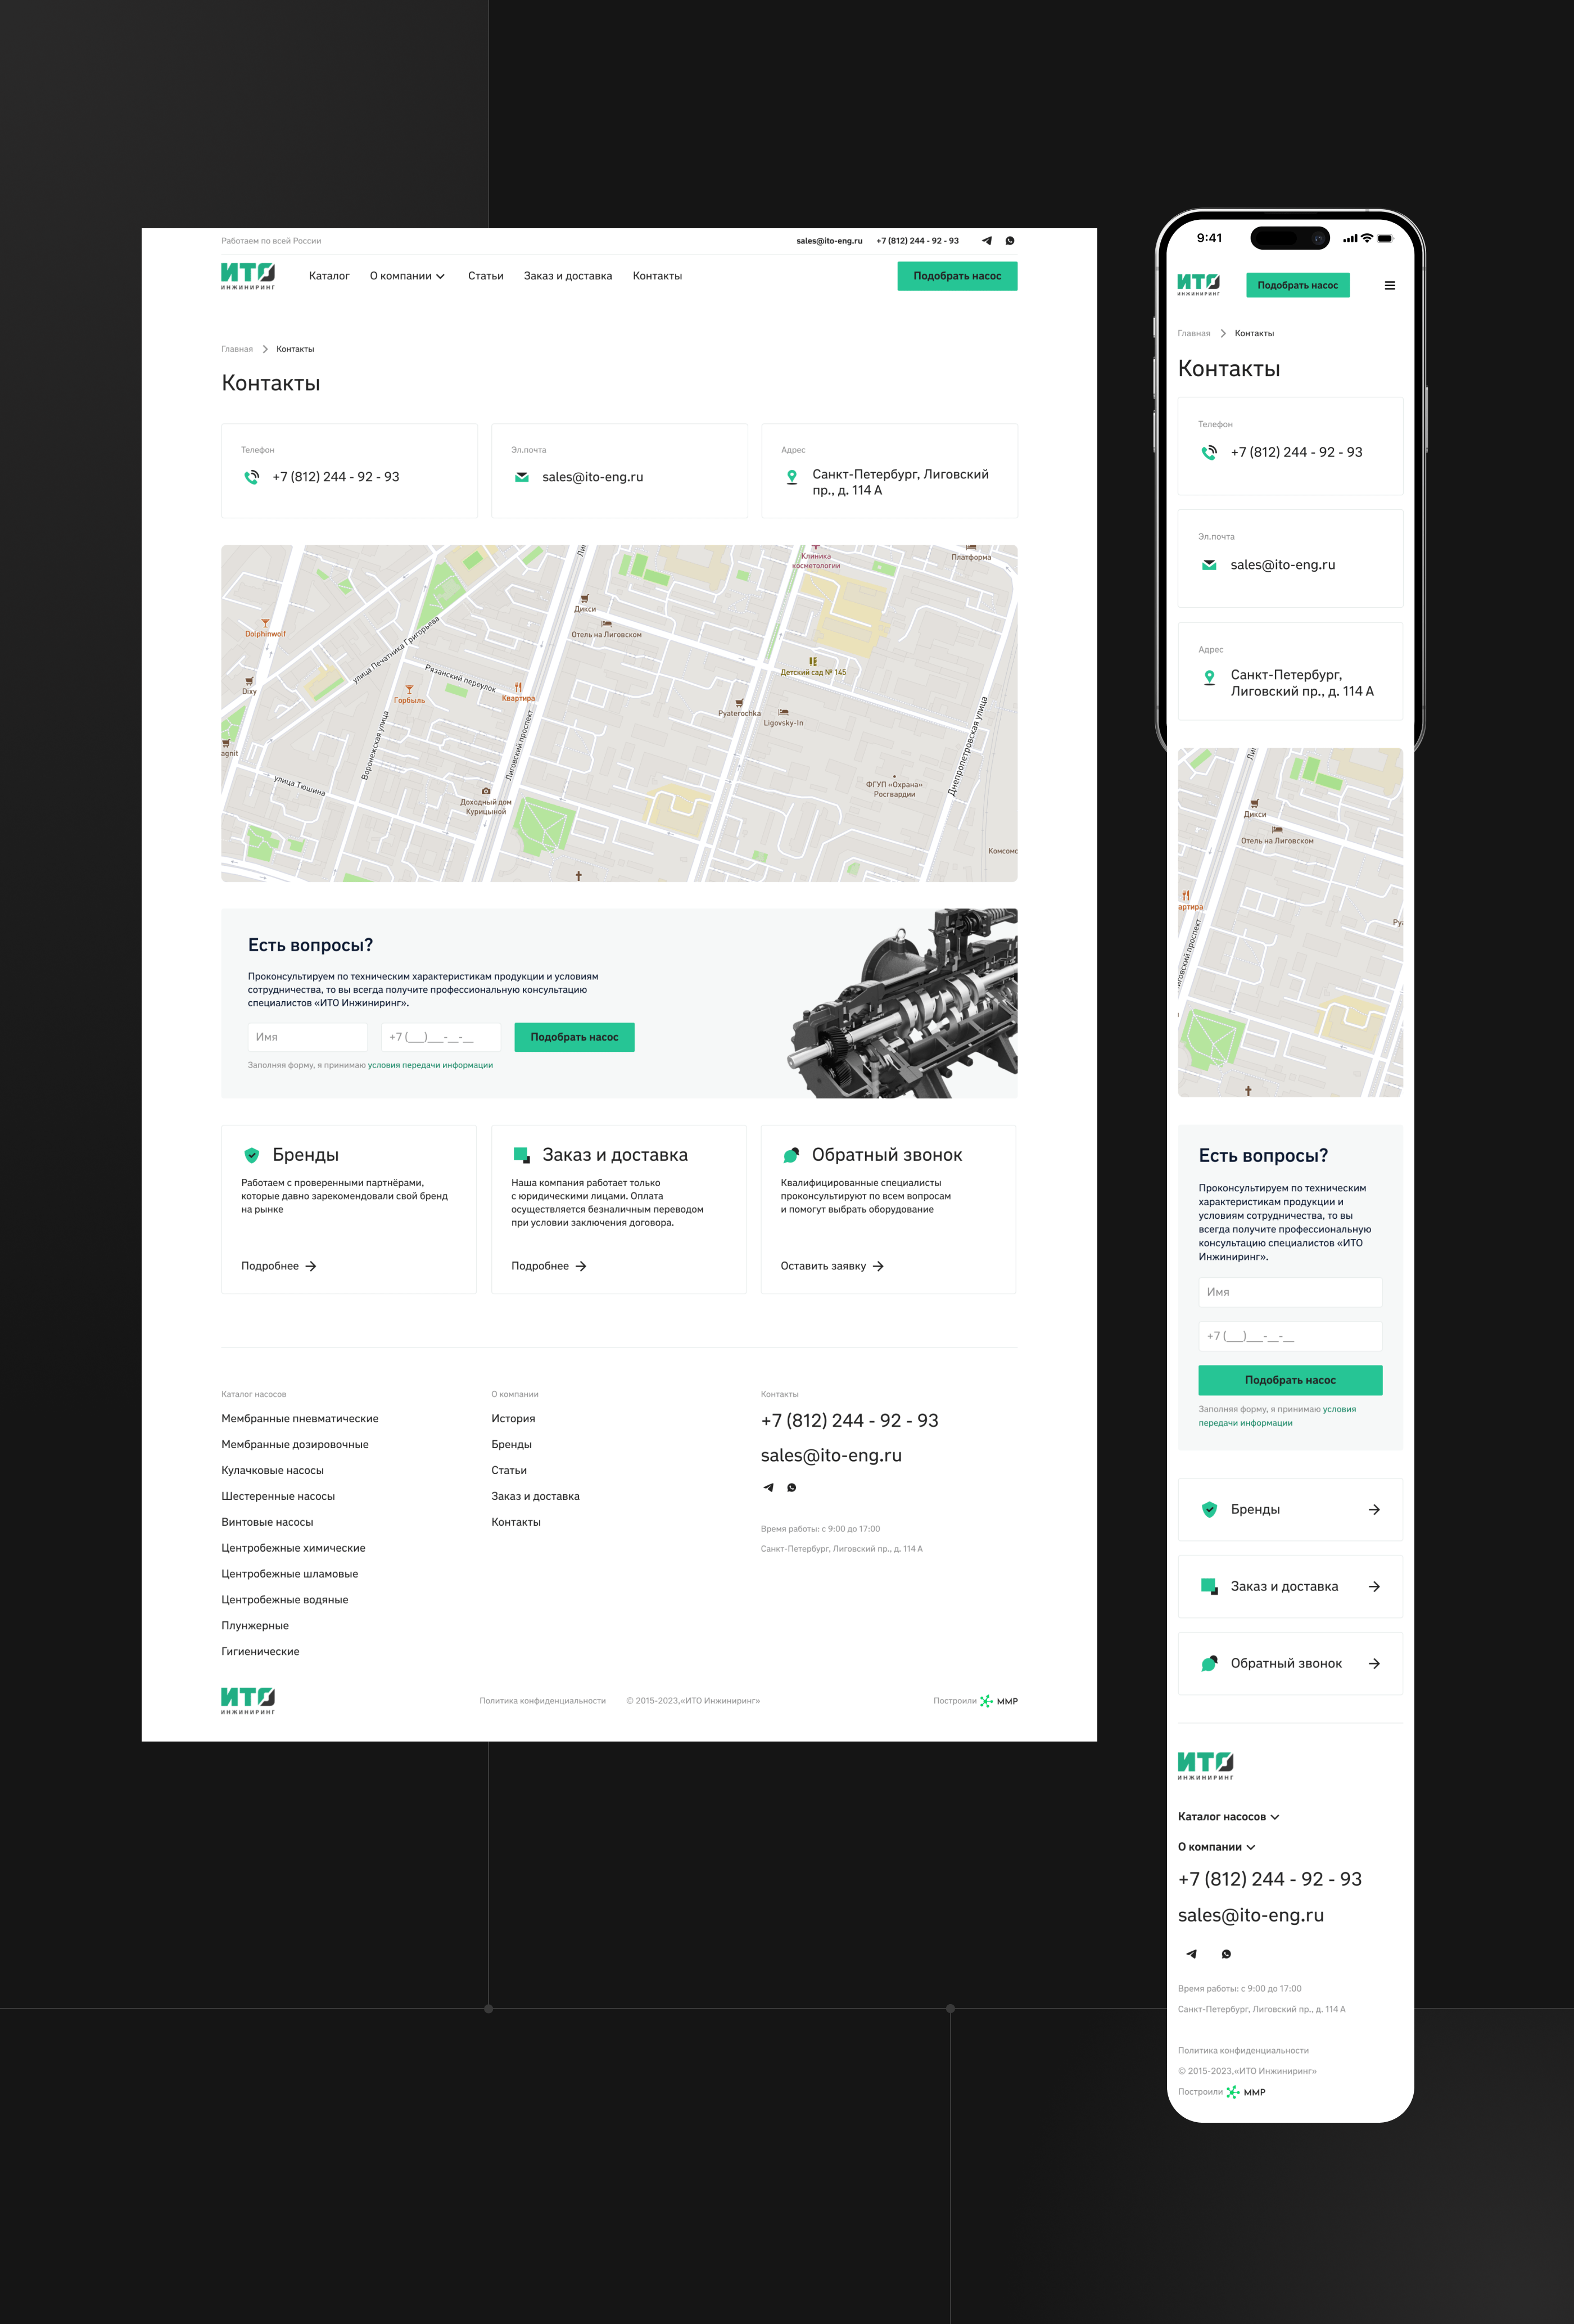Click the WhatsApp icon in the mobile footer
The image size is (1574, 2324).
[1226, 1954]
